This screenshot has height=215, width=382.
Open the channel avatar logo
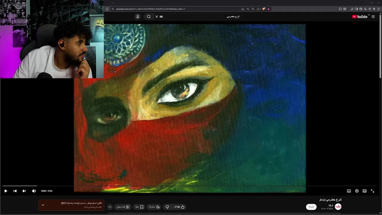pos(338,207)
